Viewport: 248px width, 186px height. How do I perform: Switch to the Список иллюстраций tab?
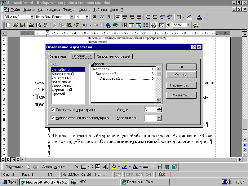tap(113, 56)
